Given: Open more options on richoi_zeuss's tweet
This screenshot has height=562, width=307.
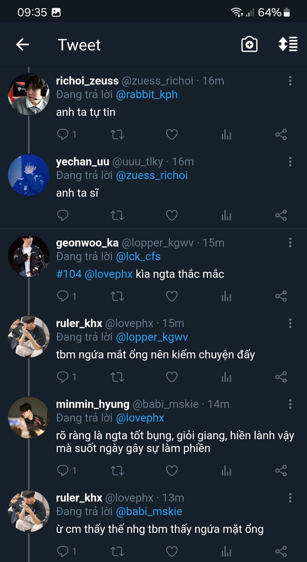Looking at the screenshot, I should click(x=290, y=81).
